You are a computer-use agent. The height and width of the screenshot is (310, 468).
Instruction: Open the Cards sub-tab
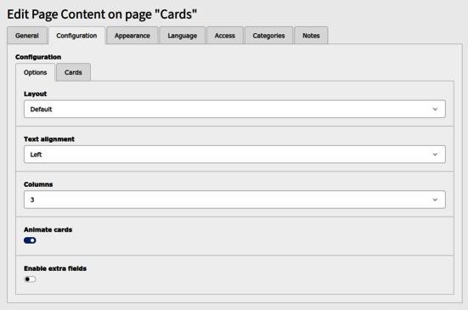(73, 72)
